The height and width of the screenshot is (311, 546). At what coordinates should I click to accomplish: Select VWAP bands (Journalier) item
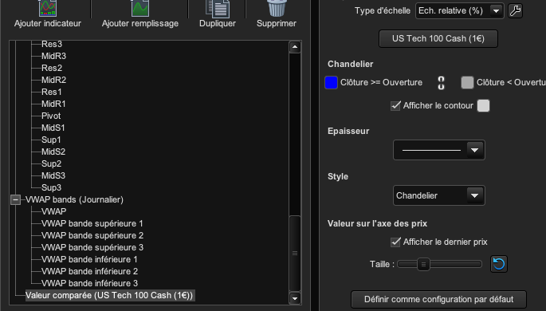(x=74, y=200)
